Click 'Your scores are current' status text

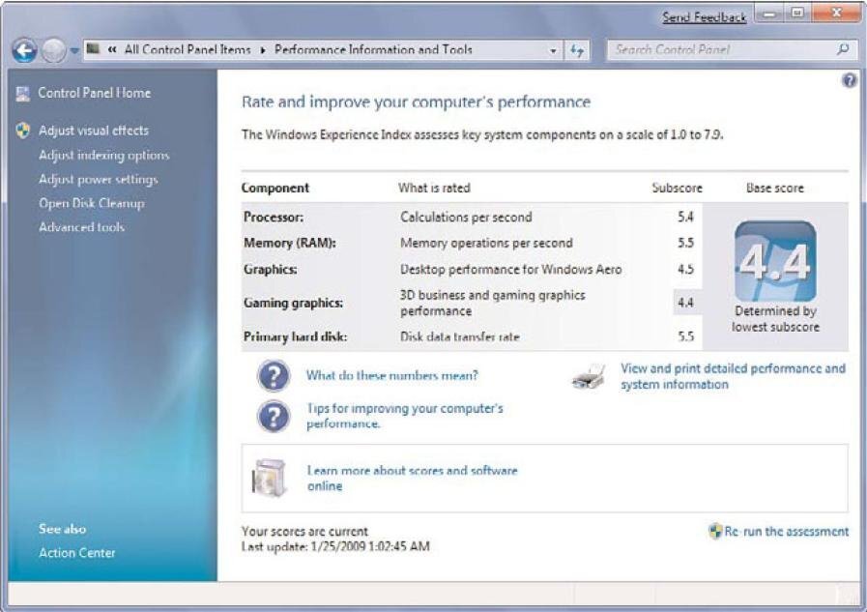(304, 532)
